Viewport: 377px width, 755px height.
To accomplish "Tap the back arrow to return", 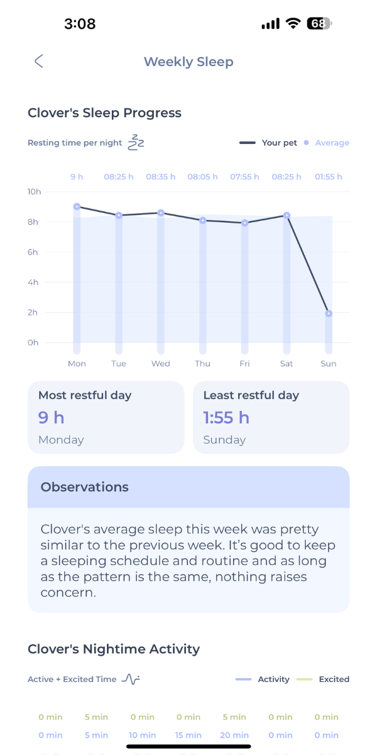I will coord(38,61).
